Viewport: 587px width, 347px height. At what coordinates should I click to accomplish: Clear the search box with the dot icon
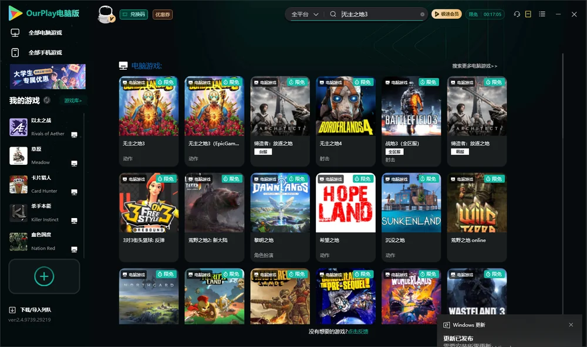[422, 15]
